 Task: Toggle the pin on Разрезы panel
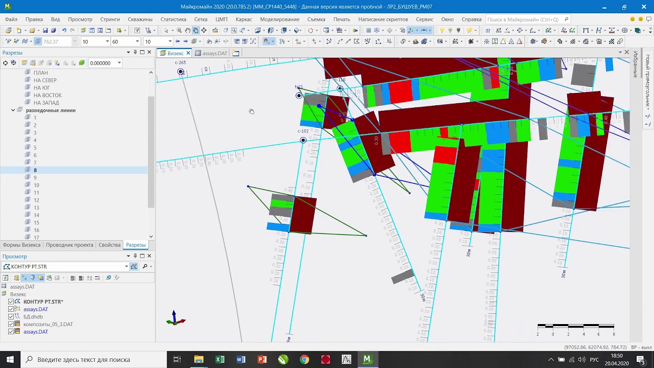click(135, 52)
